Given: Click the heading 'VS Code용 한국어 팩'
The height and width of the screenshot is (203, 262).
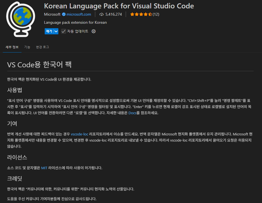Looking at the screenshot, I should [39, 65].
